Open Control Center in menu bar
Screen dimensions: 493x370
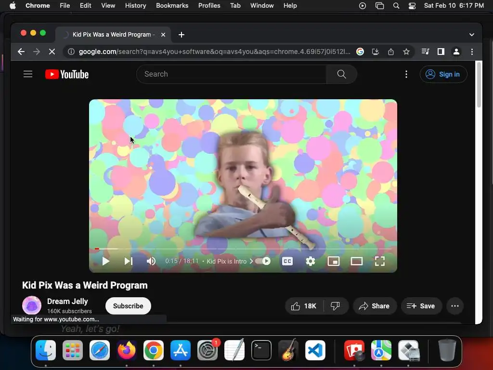(412, 6)
